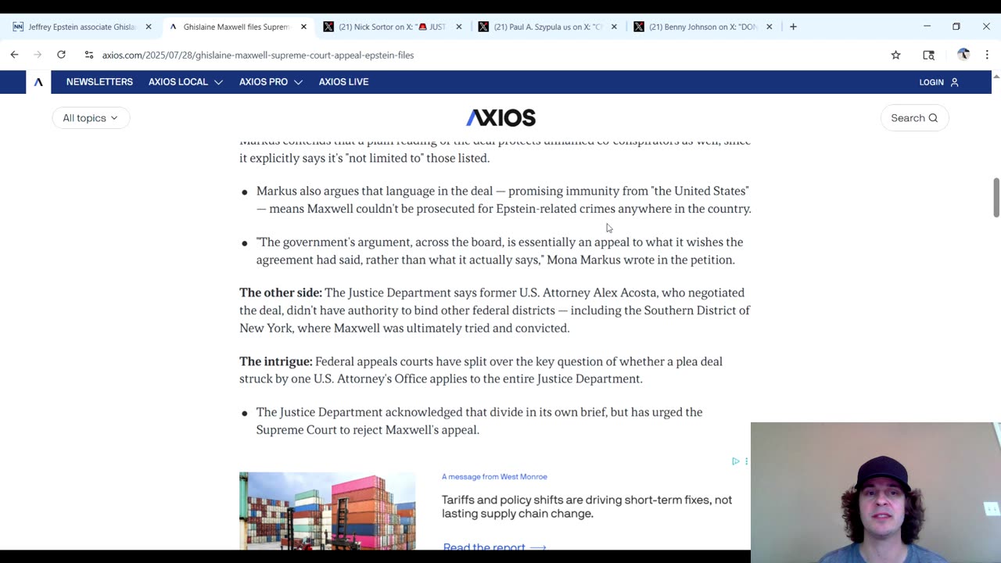Expand the AXIOS PRO dropdown
Screen dimensions: 1001x563
click(271, 82)
